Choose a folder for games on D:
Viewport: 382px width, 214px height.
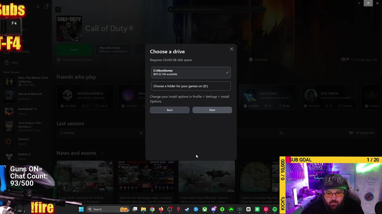(191, 86)
